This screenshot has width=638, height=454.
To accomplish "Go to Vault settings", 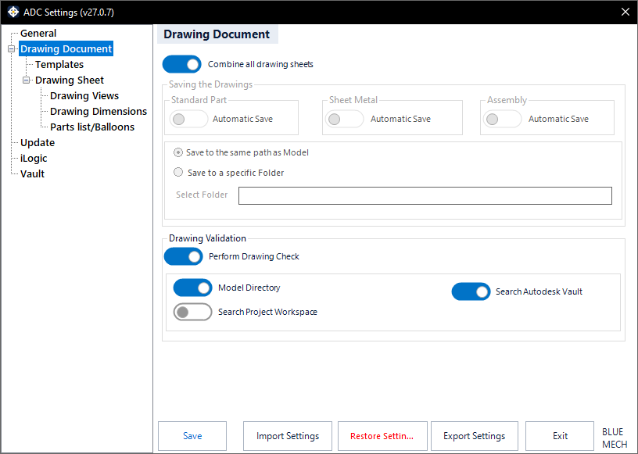I will (33, 173).
